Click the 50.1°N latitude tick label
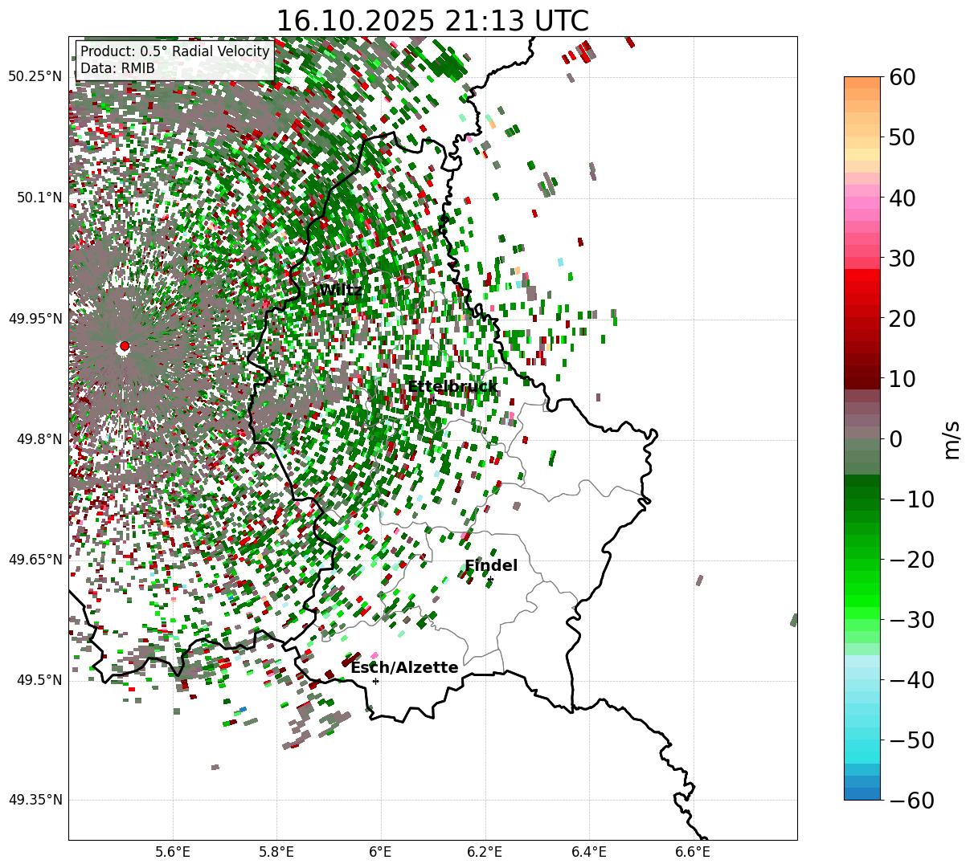Viewport: 970px width, 868px height. point(39,198)
